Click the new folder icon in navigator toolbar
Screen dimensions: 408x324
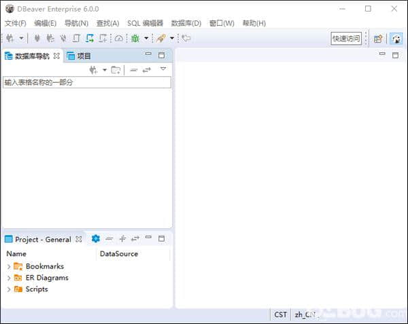click(x=116, y=70)
